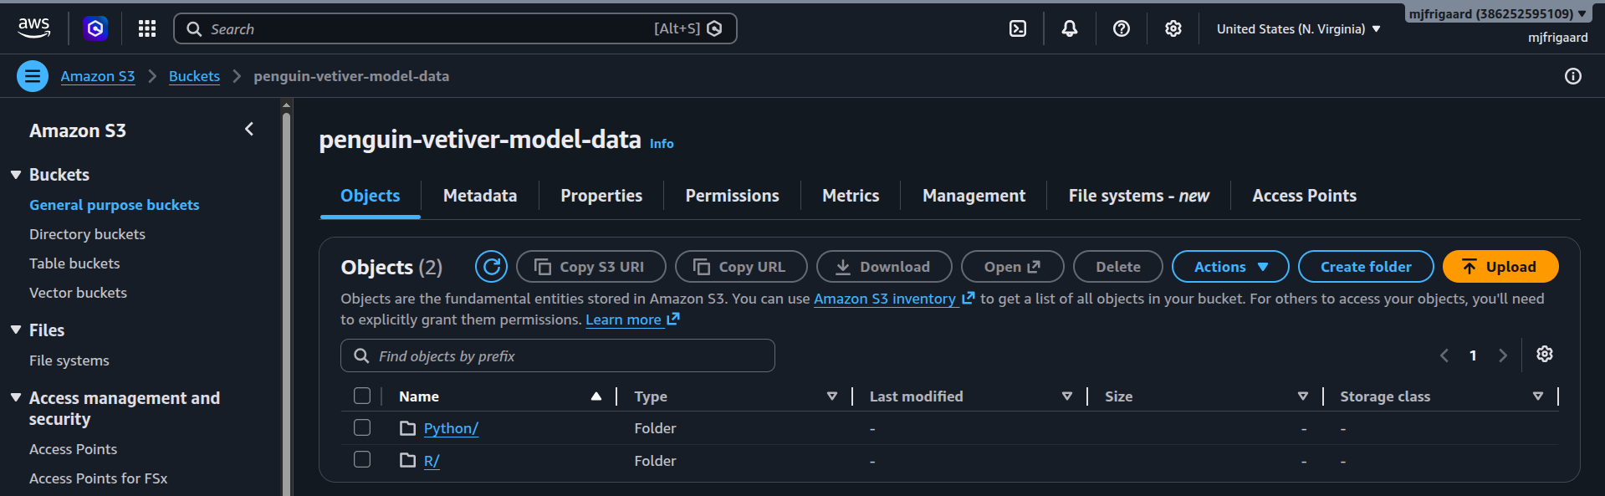Click the Delete button

1118,267
